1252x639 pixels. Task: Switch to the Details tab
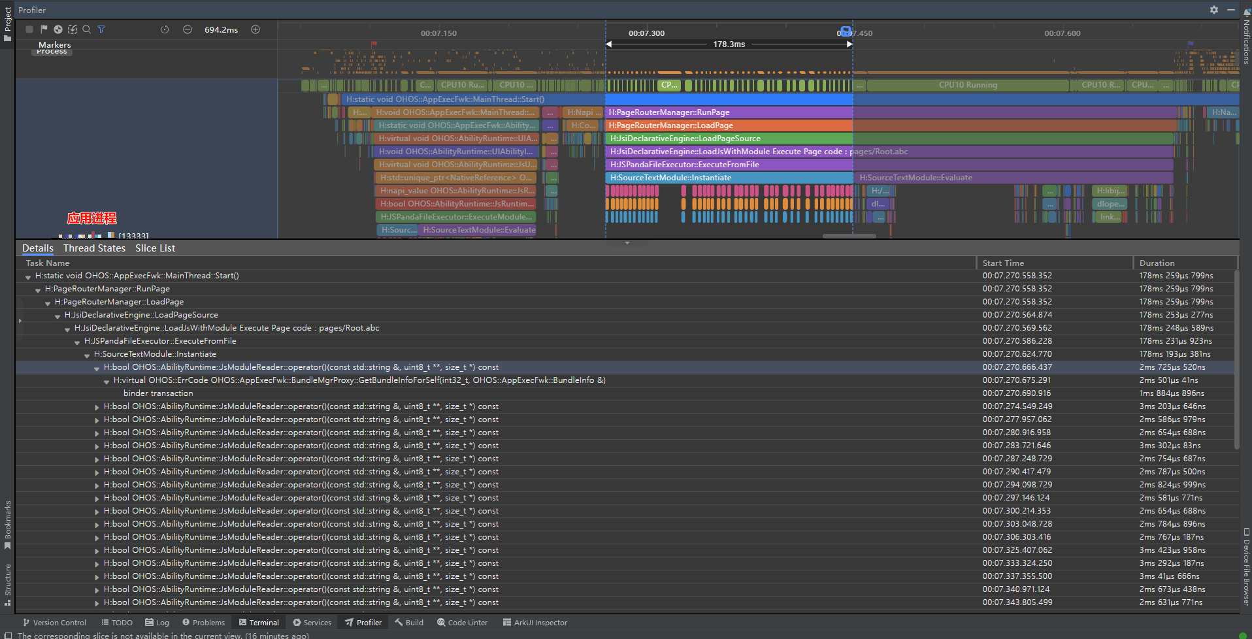pos(38,248)
